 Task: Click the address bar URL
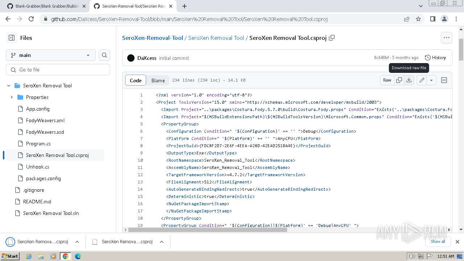tap(189, 19)
